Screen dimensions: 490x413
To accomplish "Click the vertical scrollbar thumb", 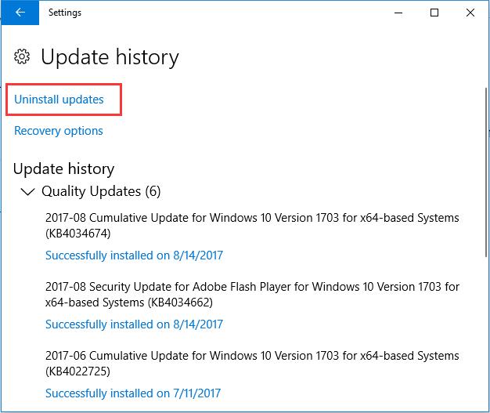I will coord(486,172).
